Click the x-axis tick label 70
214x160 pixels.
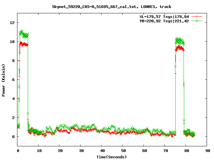(166, 151)
